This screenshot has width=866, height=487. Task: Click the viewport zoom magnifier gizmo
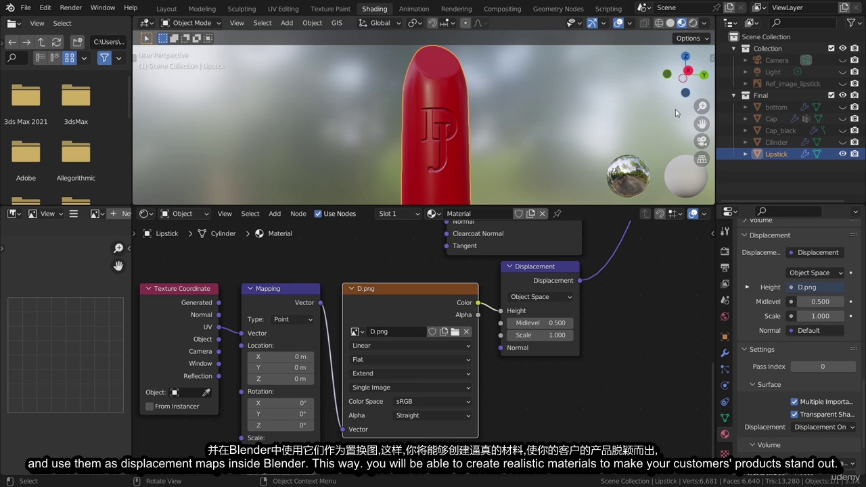pos(702,107)
